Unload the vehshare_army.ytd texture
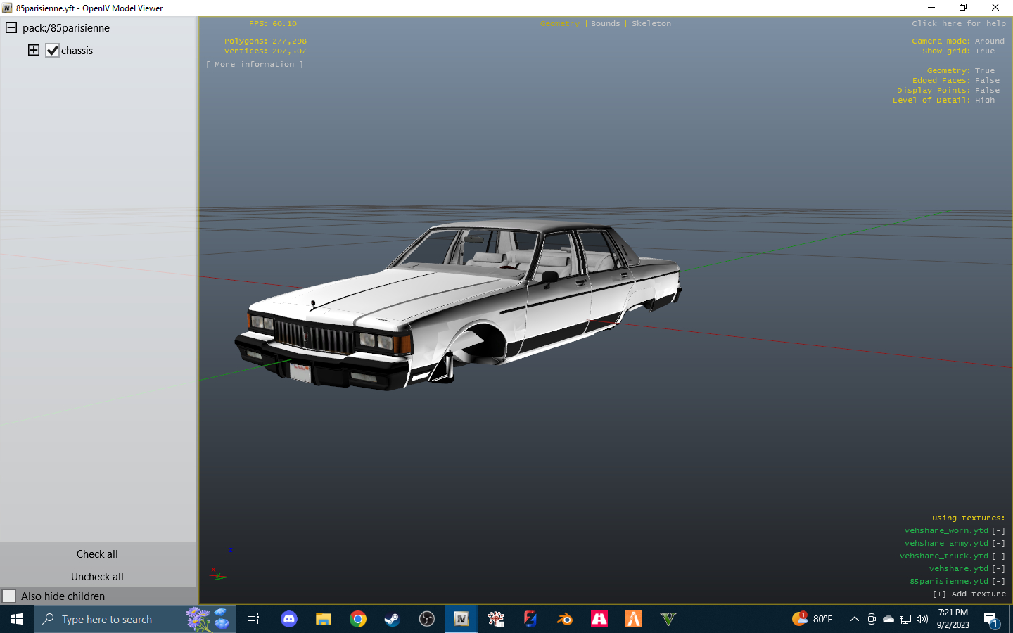This screenshot has width=1013, height=633. click(x=998, y=543)
